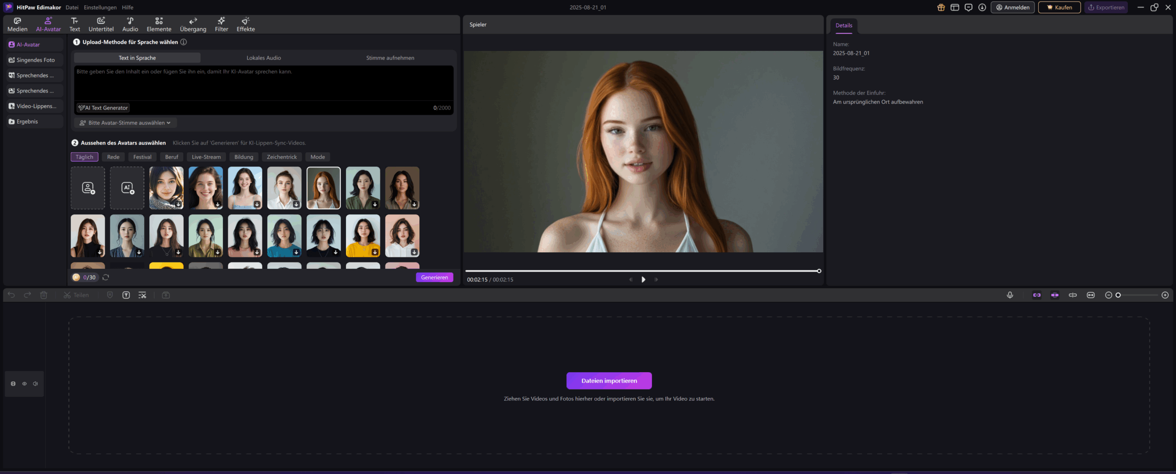Click the Anmelden button
Viewport: 1176px width, 474px height.
point(1013,7)
